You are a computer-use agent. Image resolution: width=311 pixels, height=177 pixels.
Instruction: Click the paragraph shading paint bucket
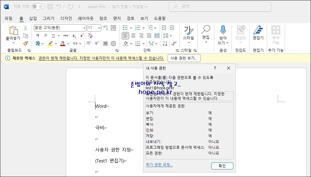[x=125, y=43]
